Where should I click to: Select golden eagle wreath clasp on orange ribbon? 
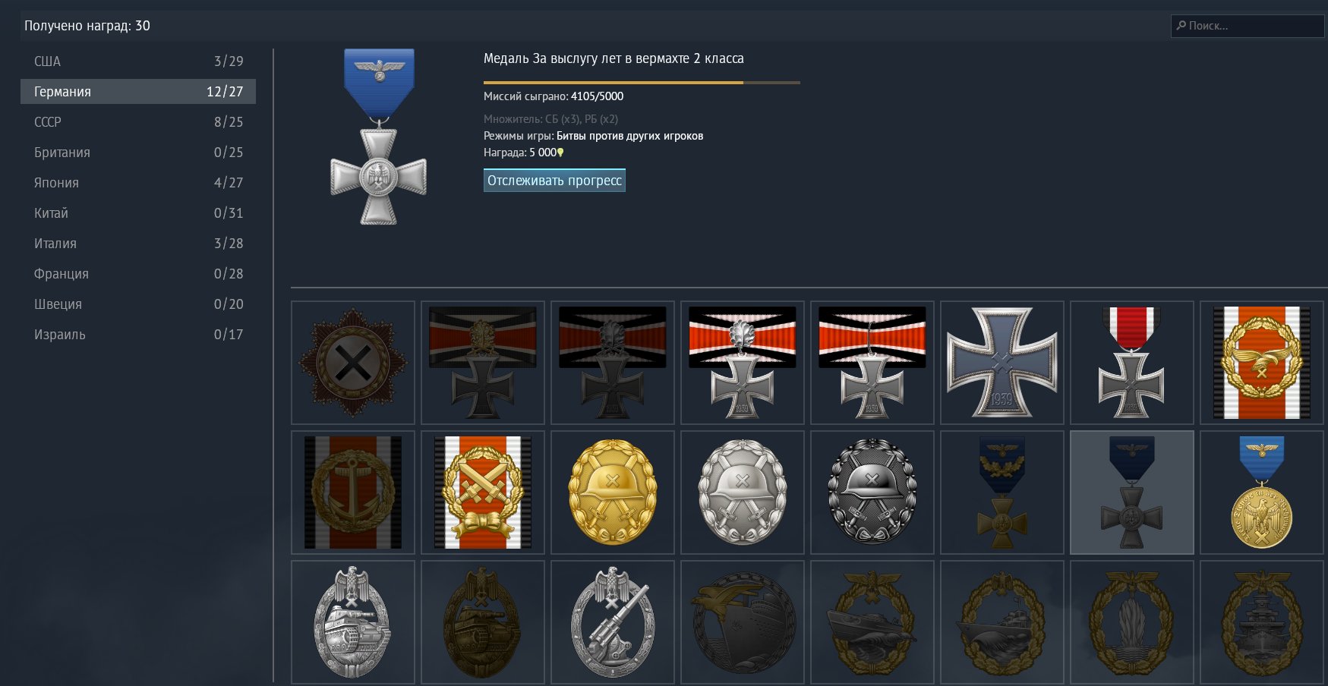(x=1262, y=363)
